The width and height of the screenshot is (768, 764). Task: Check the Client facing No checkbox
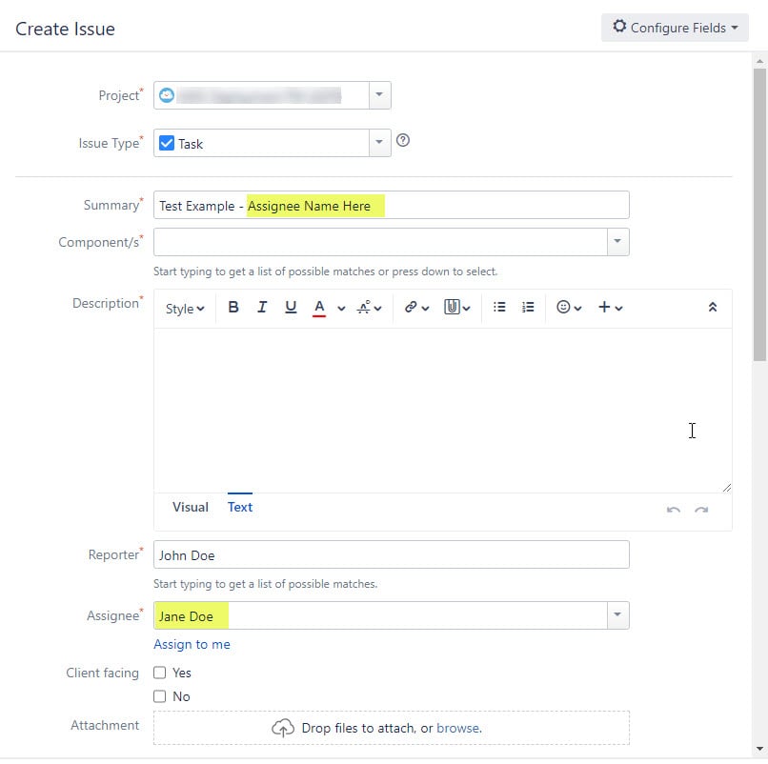160,696
